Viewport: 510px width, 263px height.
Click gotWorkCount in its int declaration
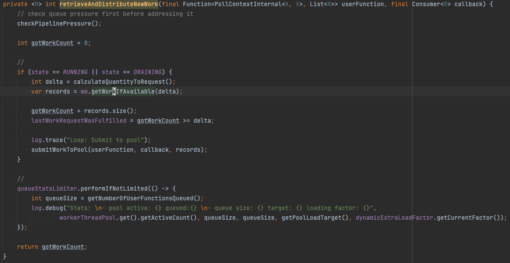(x=52, y=43)
